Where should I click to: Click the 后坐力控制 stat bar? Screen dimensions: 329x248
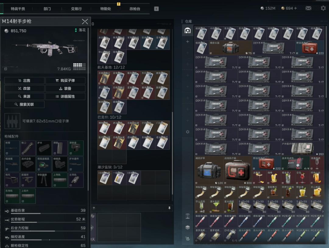coord(45,231)
